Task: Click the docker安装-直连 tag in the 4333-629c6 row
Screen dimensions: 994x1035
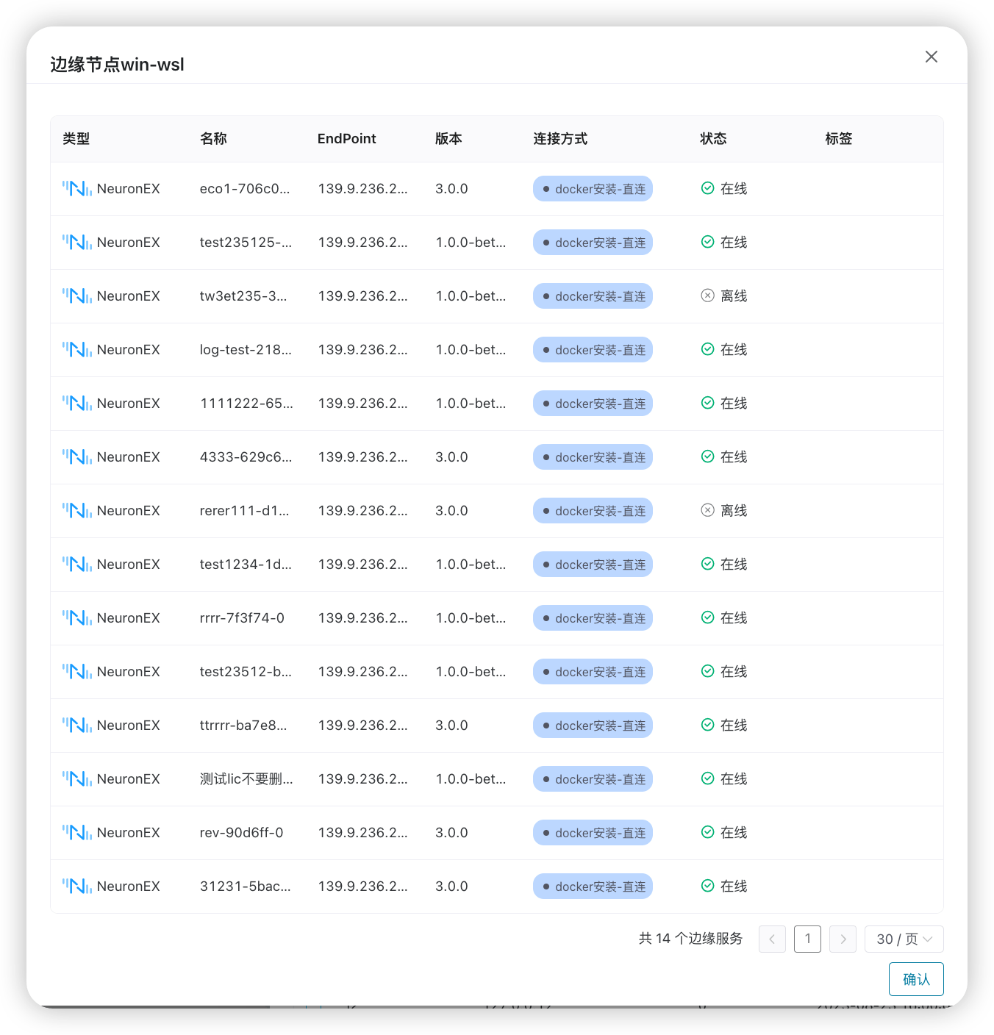Action: pyautogui.click(x=593, y=456)
